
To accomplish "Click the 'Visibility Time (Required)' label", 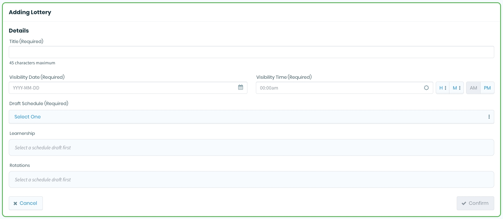I will [x=284, y=77].
